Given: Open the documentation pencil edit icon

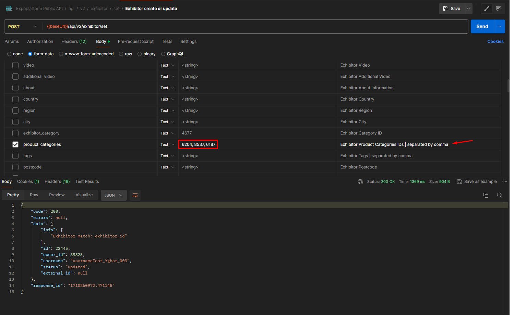Looking at the screenshot, I should 487,8.
